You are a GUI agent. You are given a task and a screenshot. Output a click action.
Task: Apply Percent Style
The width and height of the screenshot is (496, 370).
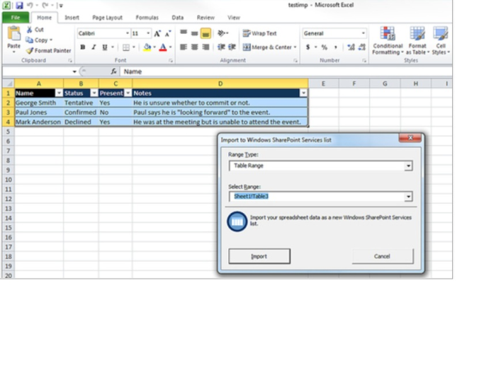pos(325,47)
